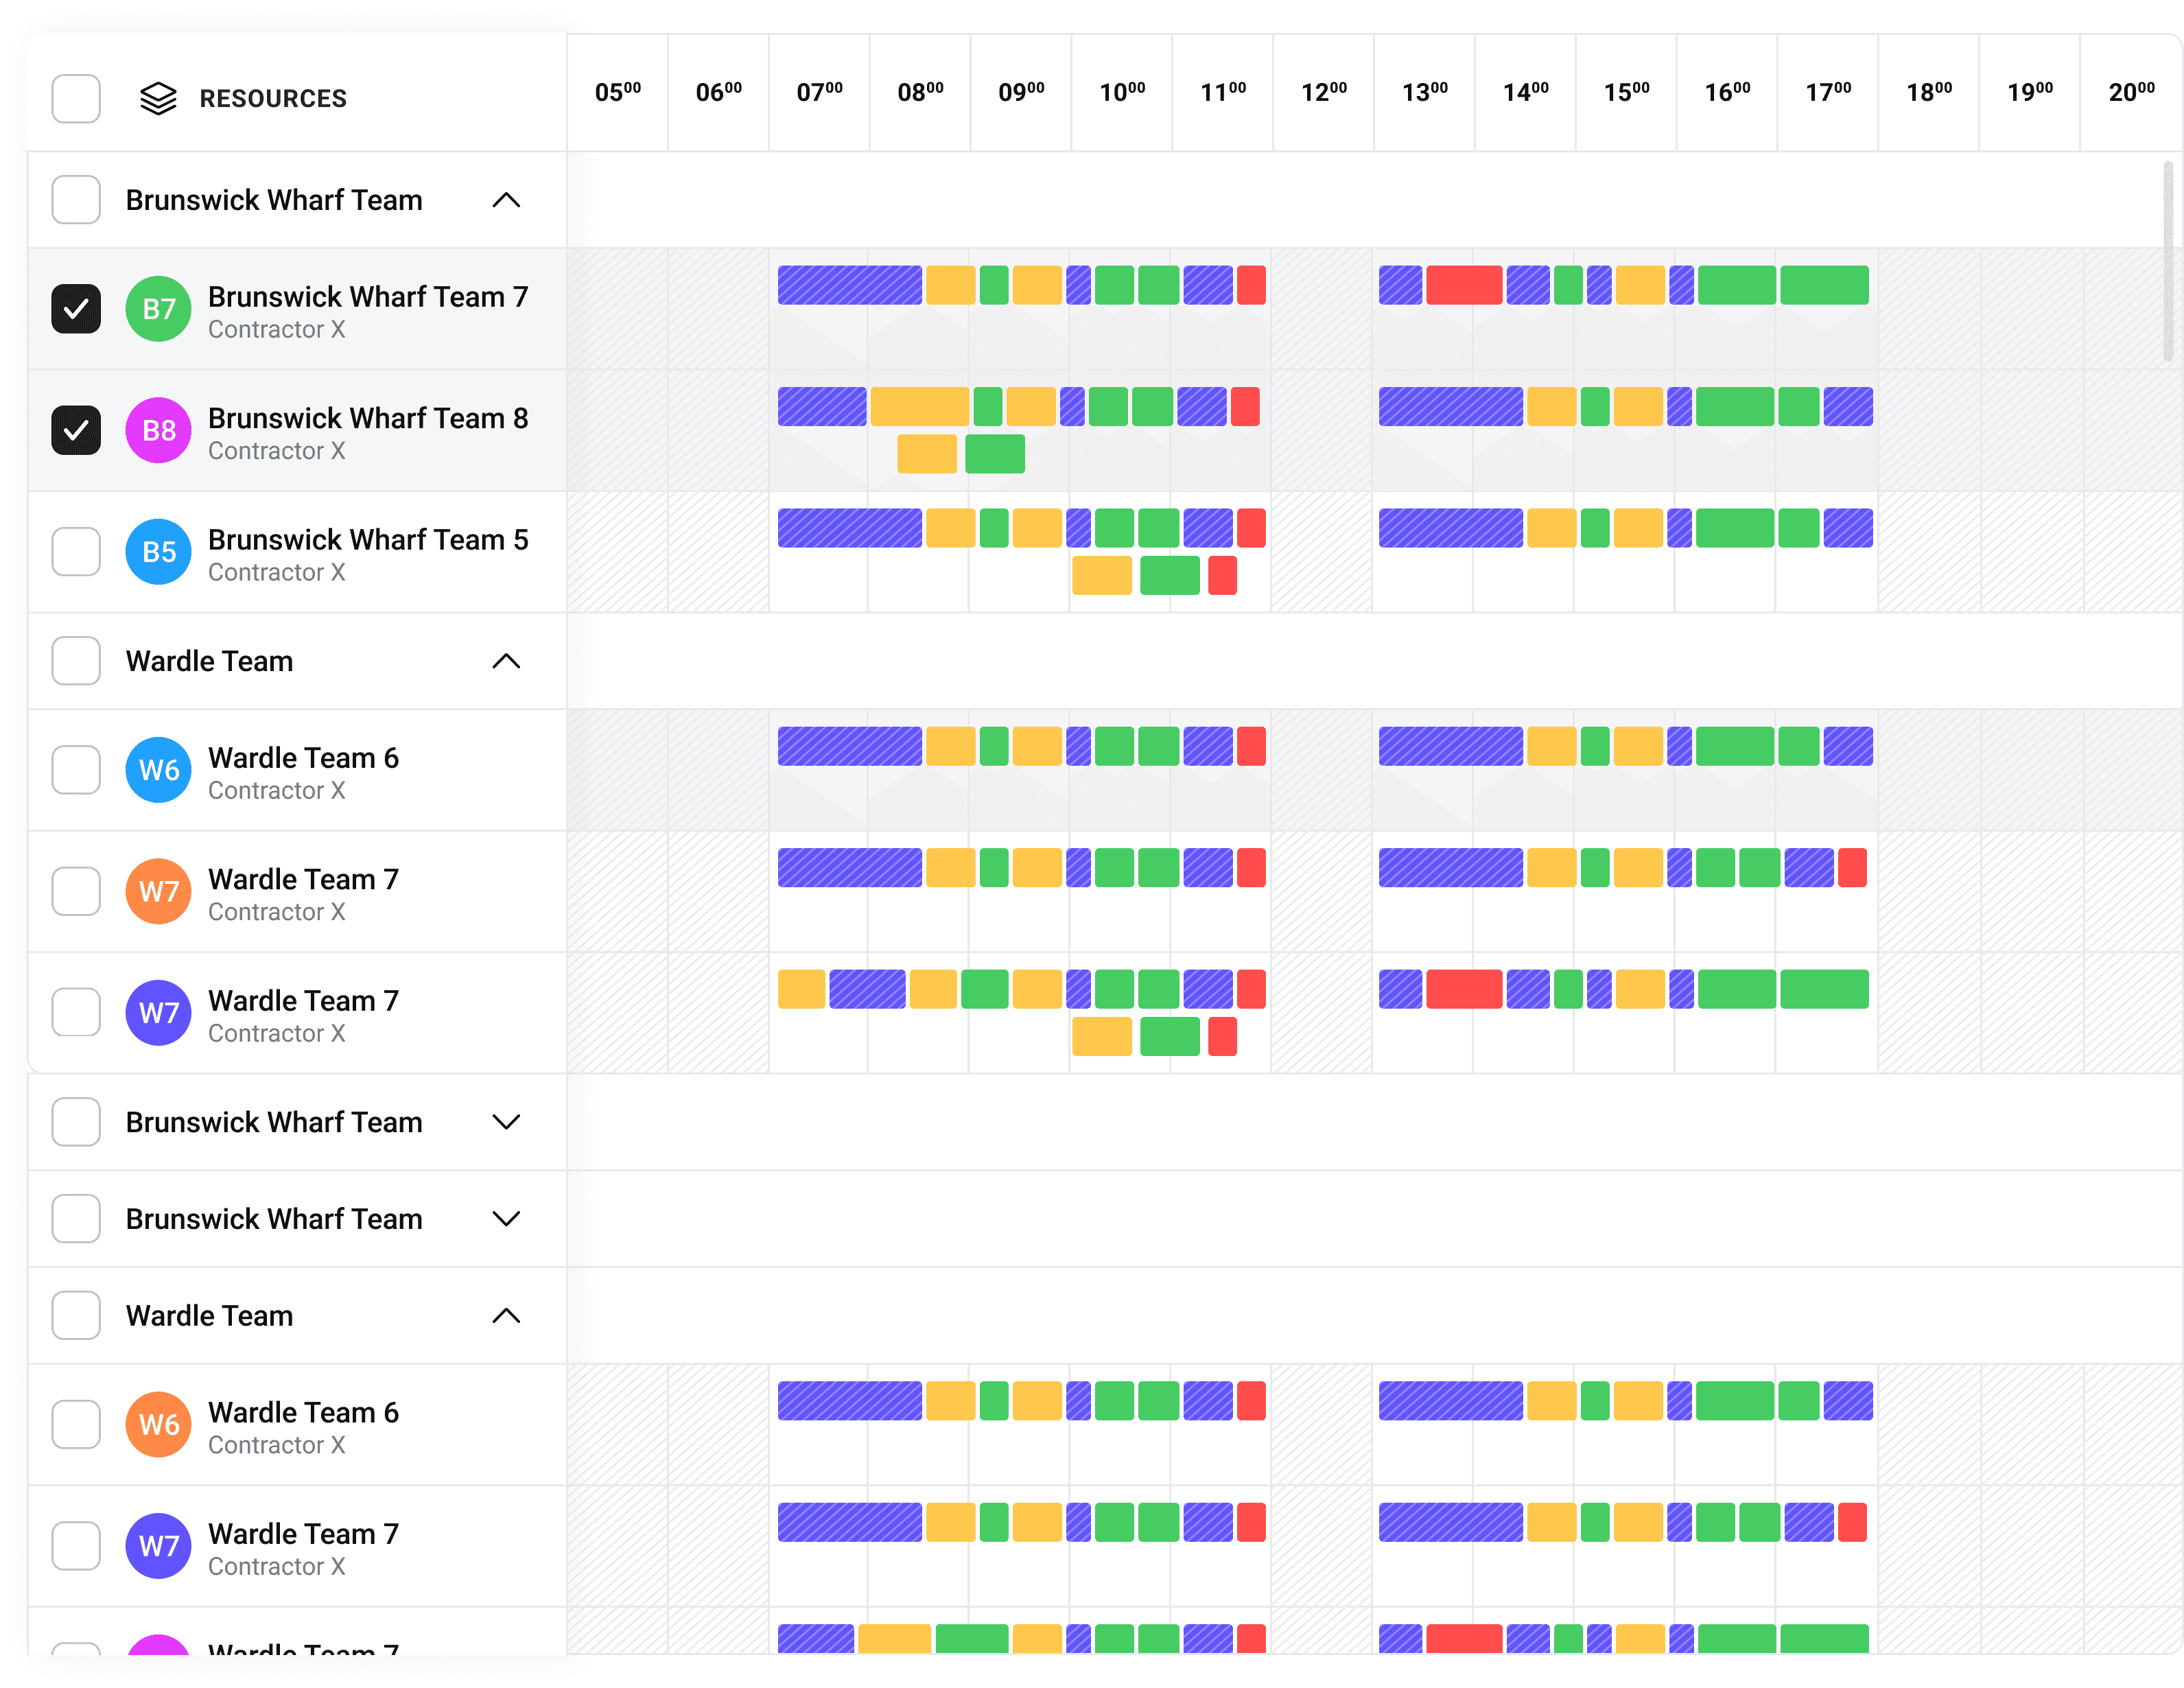The width and height of the screenshot is (2184, 1688).
Task: Collapse the Wardle Team group above blue W6 row
Action: [507, 661]
